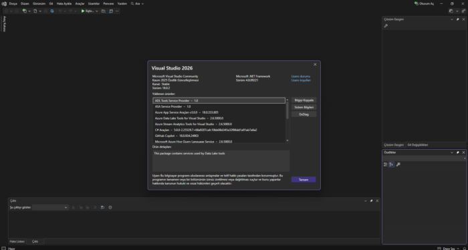Viewport: 468px width, 250px height.
Task: Close the Visual Studio 2026 about dialog
Action: 315,64
